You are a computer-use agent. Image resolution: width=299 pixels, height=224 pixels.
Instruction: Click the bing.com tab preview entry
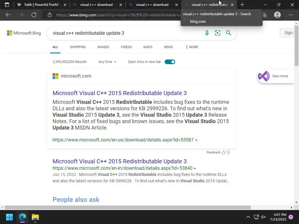[x=198, y=21]
